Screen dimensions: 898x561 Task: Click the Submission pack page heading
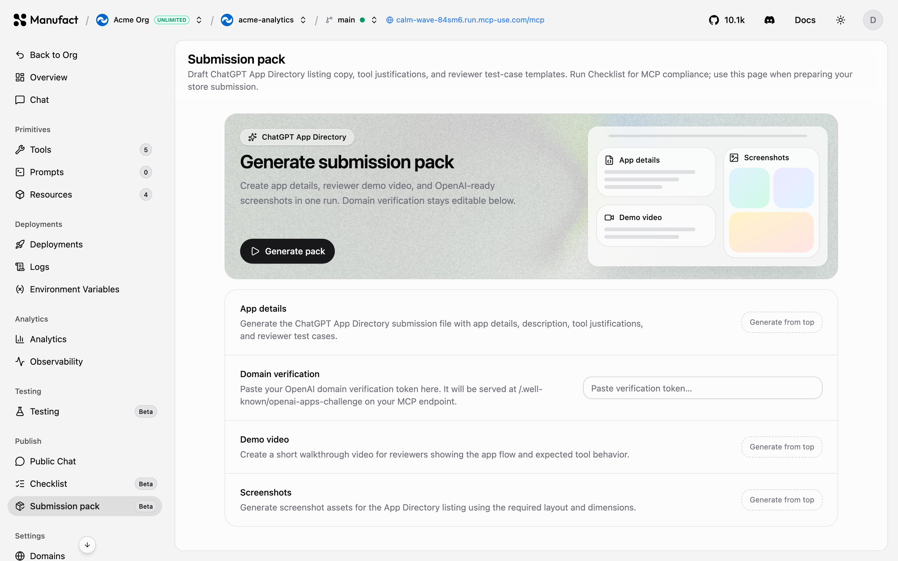pyautogui.click(x=236, y=59)
